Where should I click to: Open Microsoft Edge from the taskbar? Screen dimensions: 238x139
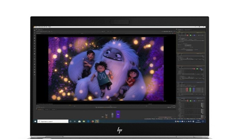click(x=88, y=121)
